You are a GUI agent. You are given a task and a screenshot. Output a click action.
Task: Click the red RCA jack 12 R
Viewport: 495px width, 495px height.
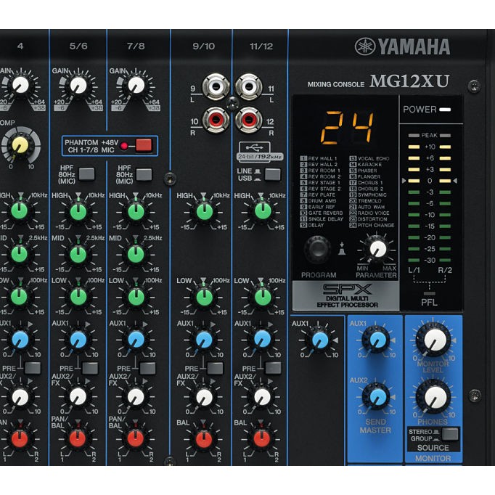249,120
